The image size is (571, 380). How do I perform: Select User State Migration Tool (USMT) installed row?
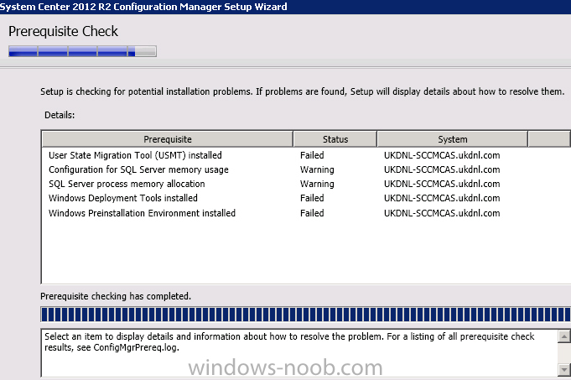(306, 155)
